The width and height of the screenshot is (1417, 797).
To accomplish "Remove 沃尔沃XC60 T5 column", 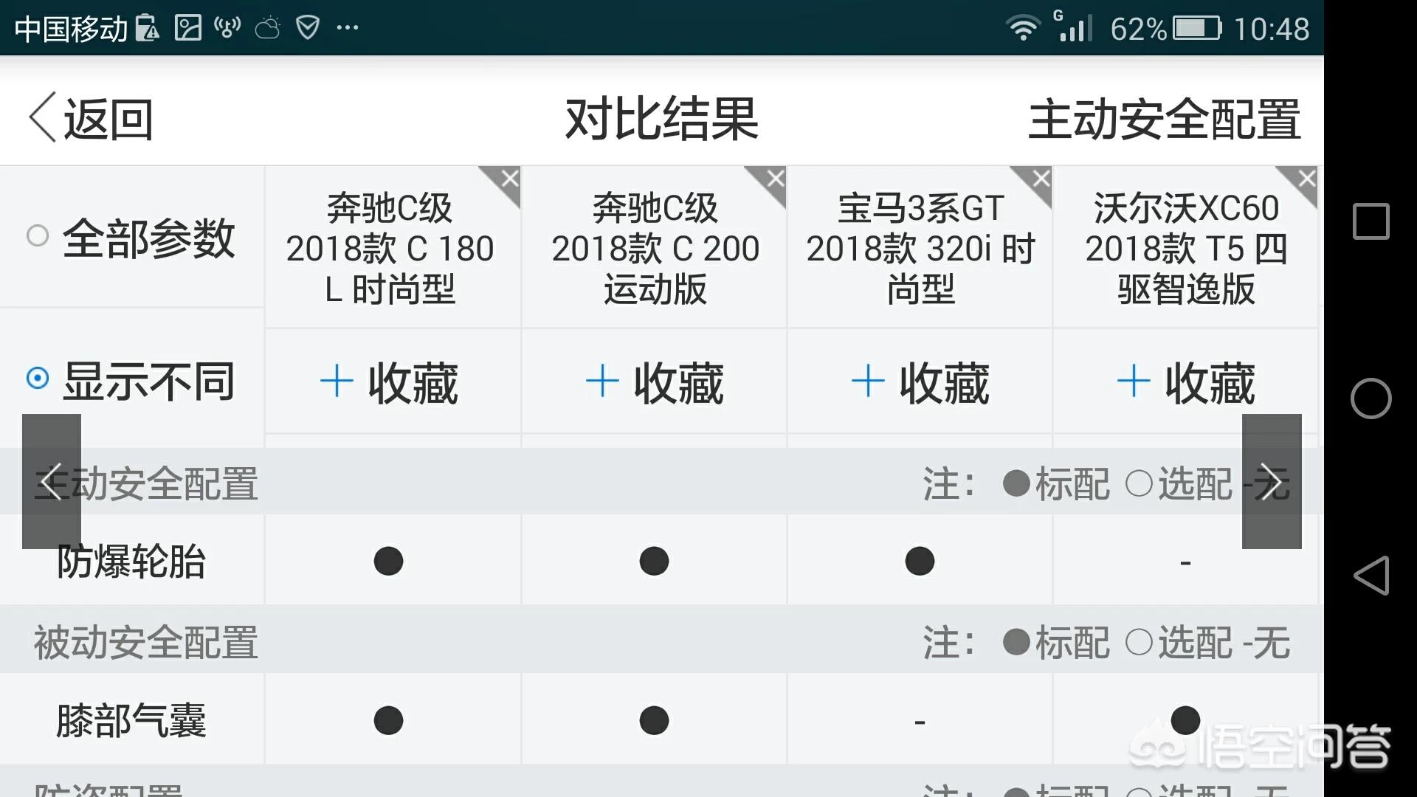I will (1306, 179).
